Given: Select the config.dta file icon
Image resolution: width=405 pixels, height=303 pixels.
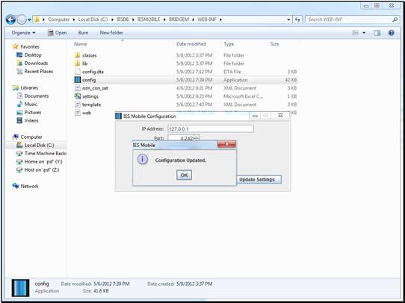Looking at the screenshot, I should click(x=78, y=72).
